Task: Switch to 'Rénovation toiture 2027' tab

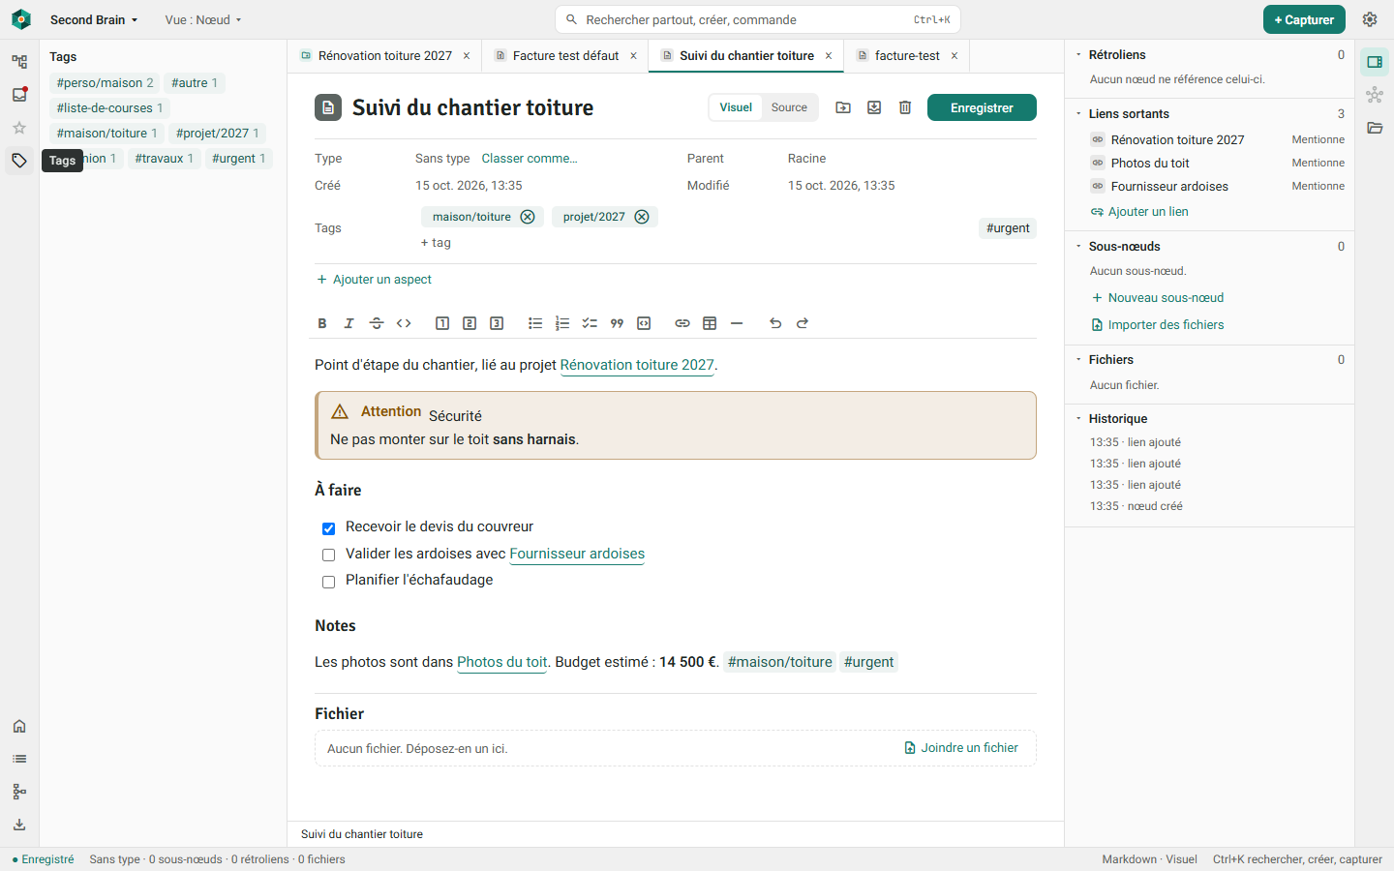Action: click(x=385, y=55)
